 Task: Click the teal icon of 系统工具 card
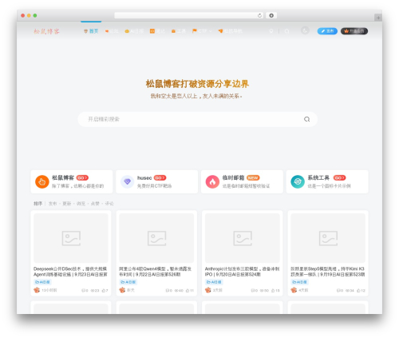(x=298, y=181)
